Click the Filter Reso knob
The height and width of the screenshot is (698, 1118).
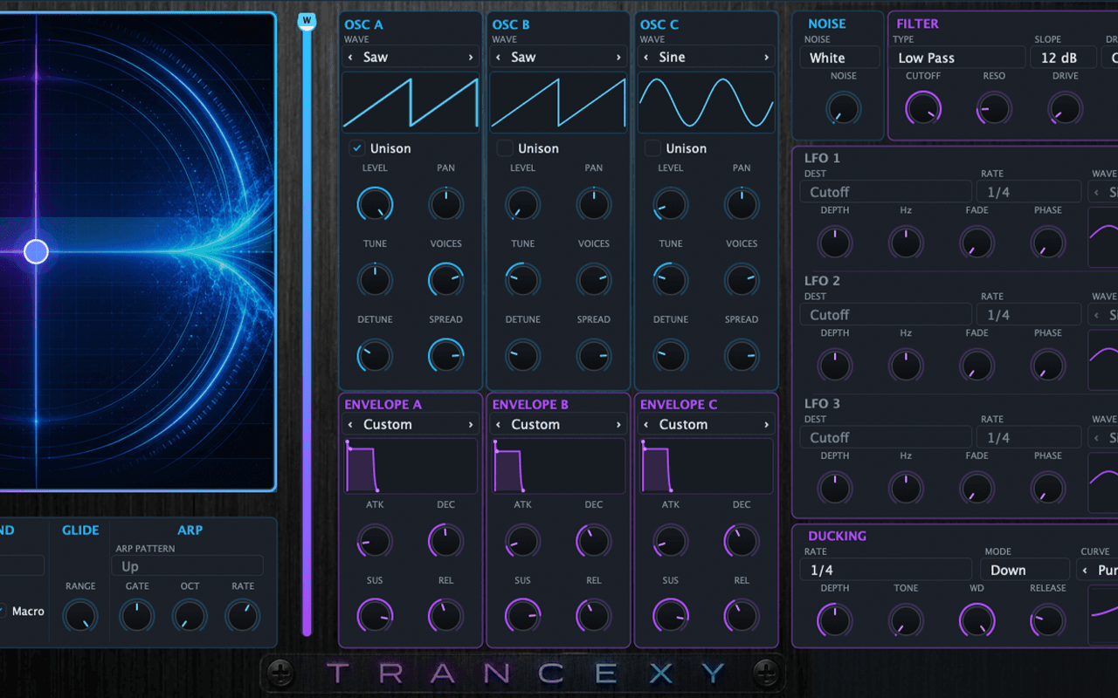coord(994,109)
